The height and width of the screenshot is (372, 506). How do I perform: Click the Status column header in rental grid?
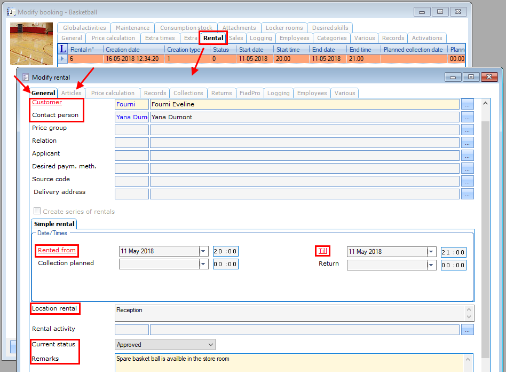point(223,50)
